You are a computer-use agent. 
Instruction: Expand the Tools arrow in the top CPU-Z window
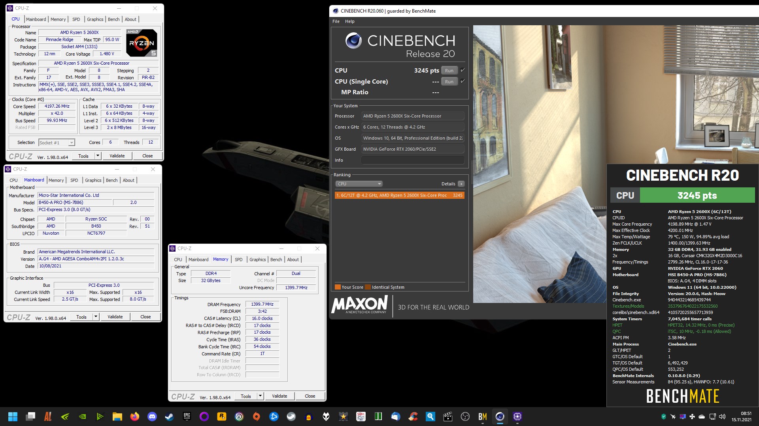[98, 156]
